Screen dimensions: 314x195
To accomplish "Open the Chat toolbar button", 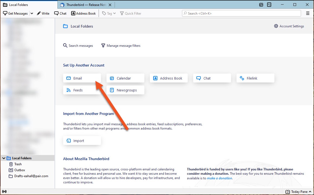I will click(60, 14).
